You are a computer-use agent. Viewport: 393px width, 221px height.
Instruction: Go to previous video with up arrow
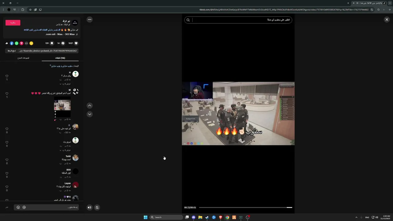point(90,106)
